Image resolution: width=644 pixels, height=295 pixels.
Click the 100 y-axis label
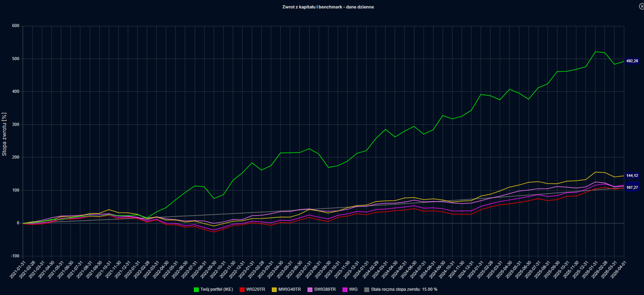coord(16,190)
